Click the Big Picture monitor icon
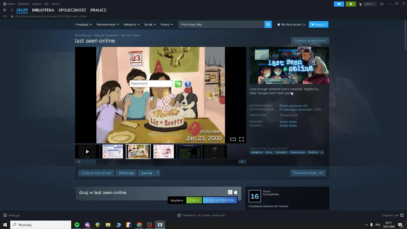 [382, 4]
